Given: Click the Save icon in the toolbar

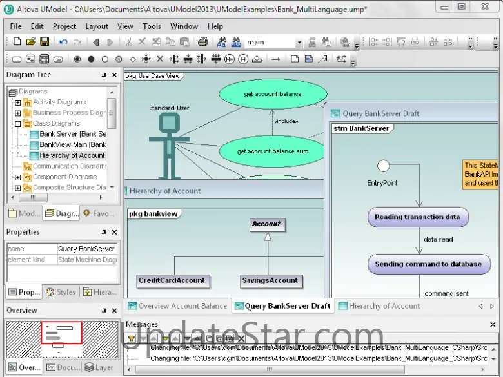Looking at the screenshot, I should click(44, 42).
